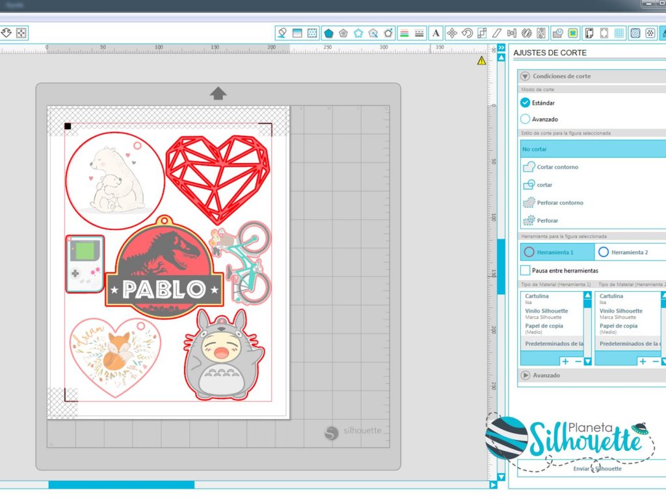Click the dotted-square toolbar icon beside the spiral
This screenshot has height=499, width=666.
650,33
